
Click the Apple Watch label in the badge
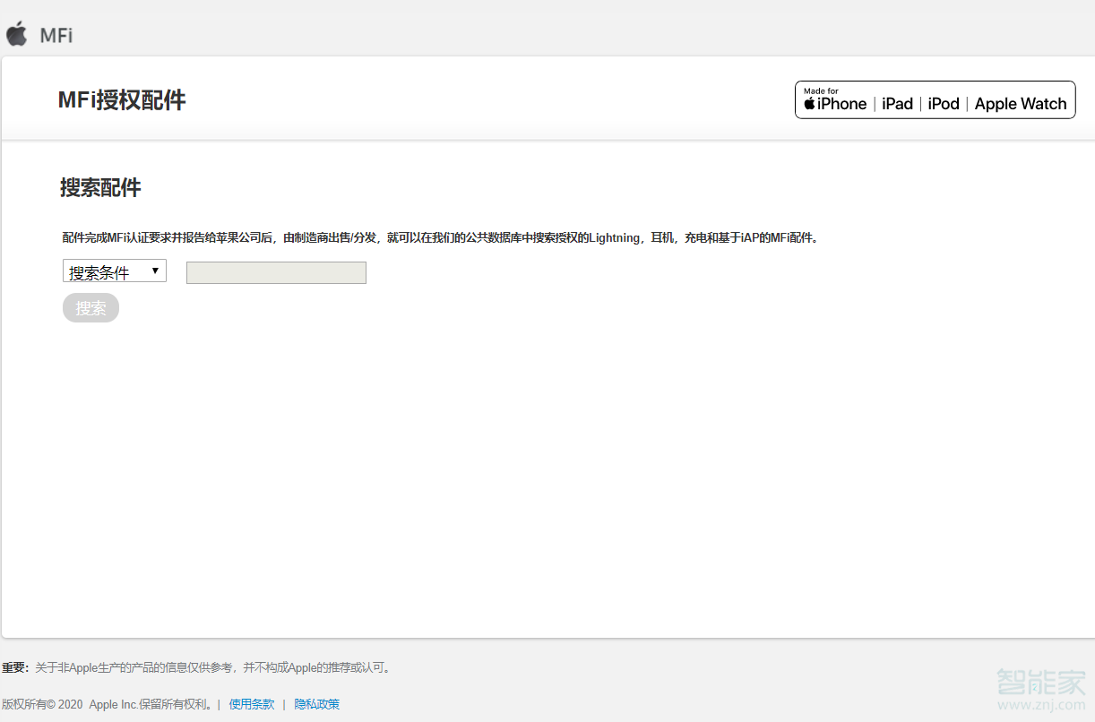pos(1021,104)
